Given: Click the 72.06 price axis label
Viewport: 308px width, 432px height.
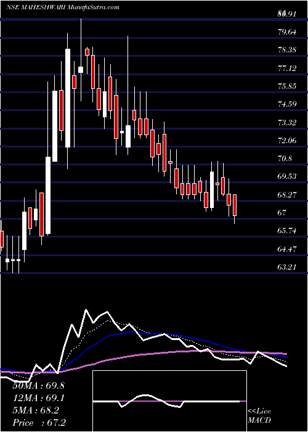Looking at the screenshot, I should [x=287, y=141].
